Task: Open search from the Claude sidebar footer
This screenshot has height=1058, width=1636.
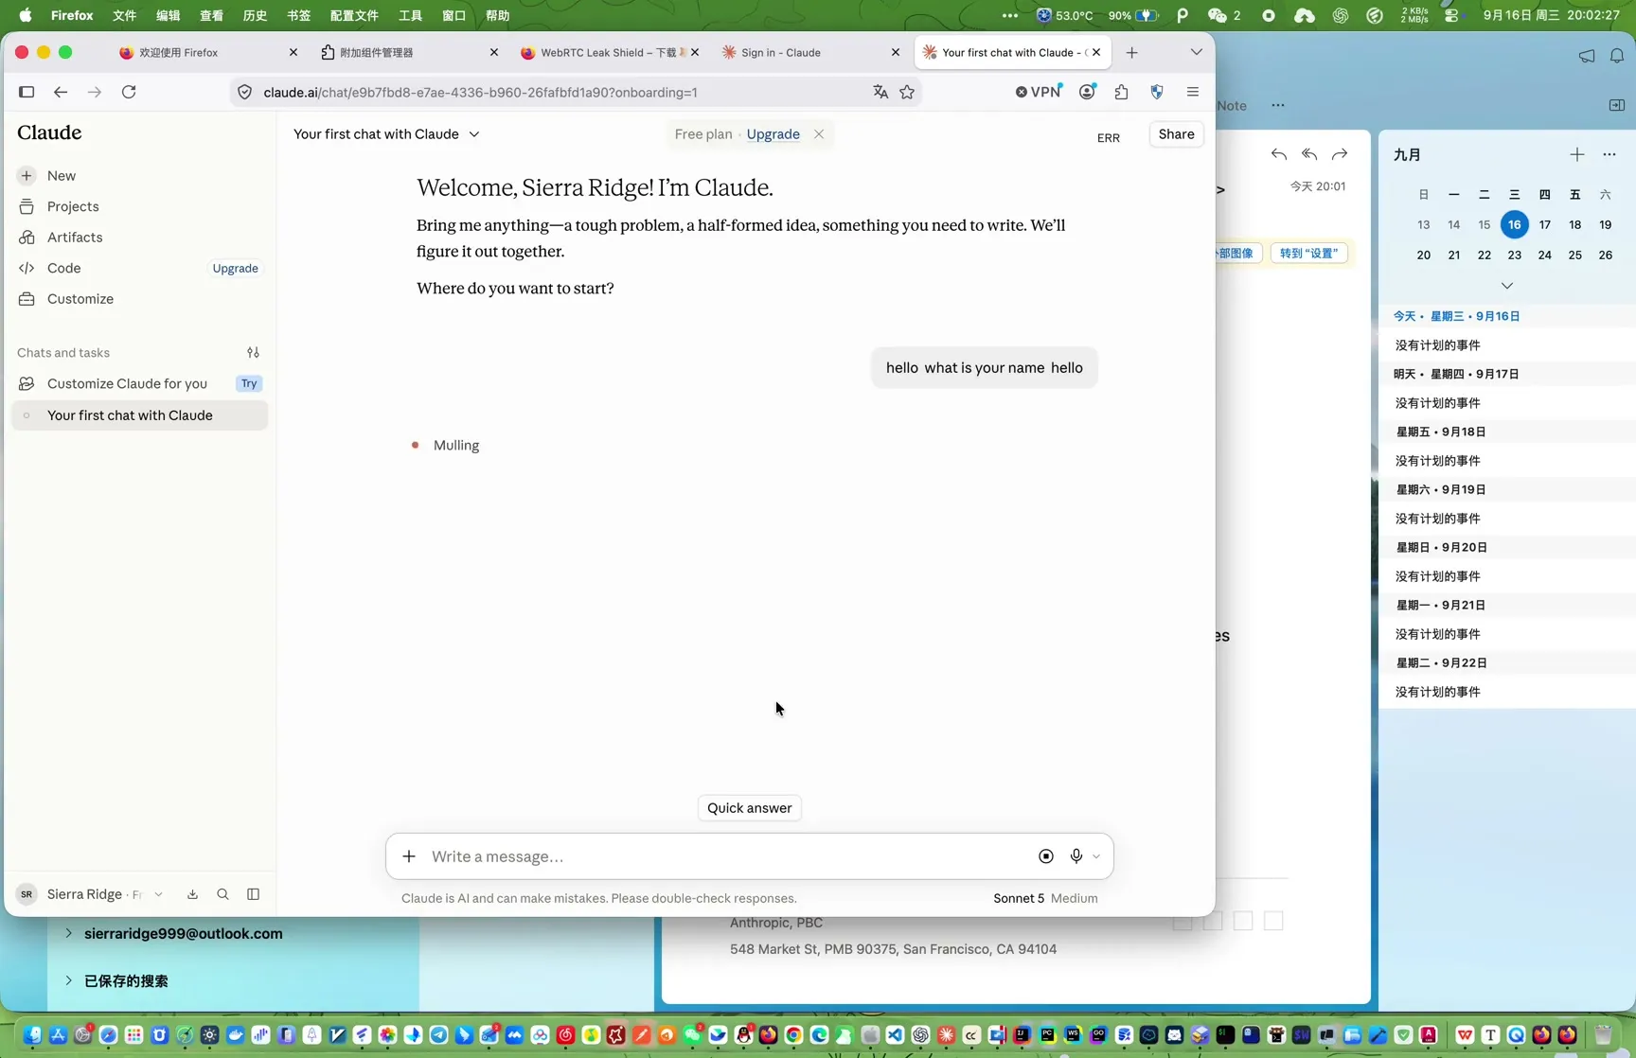Action: pos(222,894)
